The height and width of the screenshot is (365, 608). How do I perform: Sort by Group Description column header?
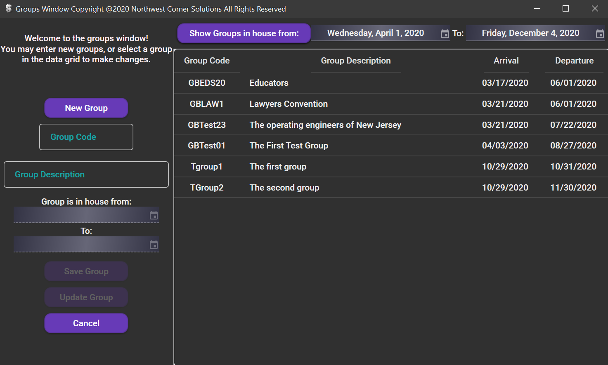tap(356, 61)
